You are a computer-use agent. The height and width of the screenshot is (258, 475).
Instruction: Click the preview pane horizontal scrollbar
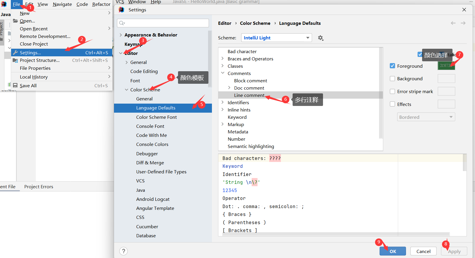(x=336, y=234)
